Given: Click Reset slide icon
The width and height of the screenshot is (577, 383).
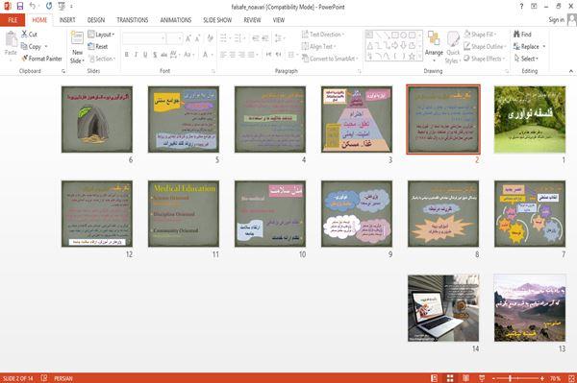Looking at the screenshot, I should (x=98, y=46).
